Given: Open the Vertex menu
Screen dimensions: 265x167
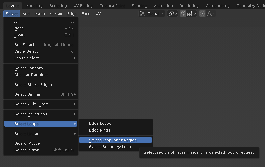Looking at the screenshot, I should point(56,14).
